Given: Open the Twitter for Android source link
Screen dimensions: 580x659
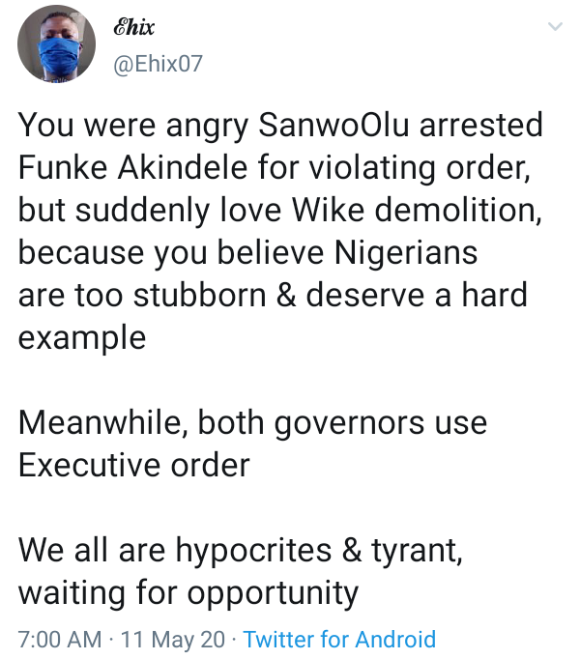Looking at the screenshot, I should point(339,639).
